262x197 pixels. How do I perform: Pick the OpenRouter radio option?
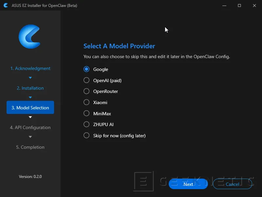[x=86, y=91]
